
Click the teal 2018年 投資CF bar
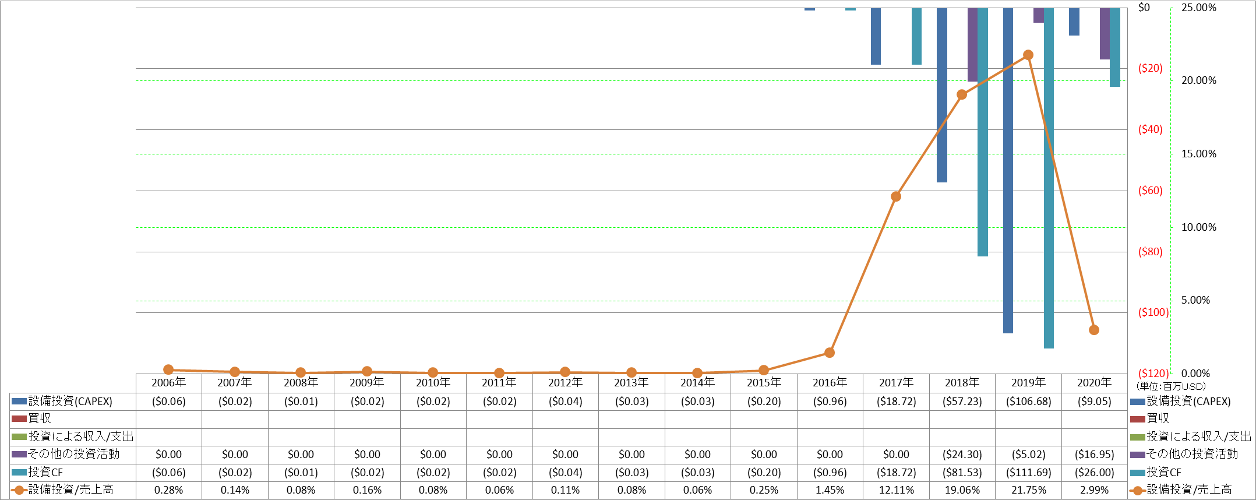(983, 132)
